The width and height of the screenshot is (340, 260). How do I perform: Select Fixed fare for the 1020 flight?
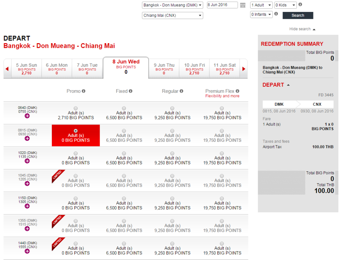coord(124,153)
